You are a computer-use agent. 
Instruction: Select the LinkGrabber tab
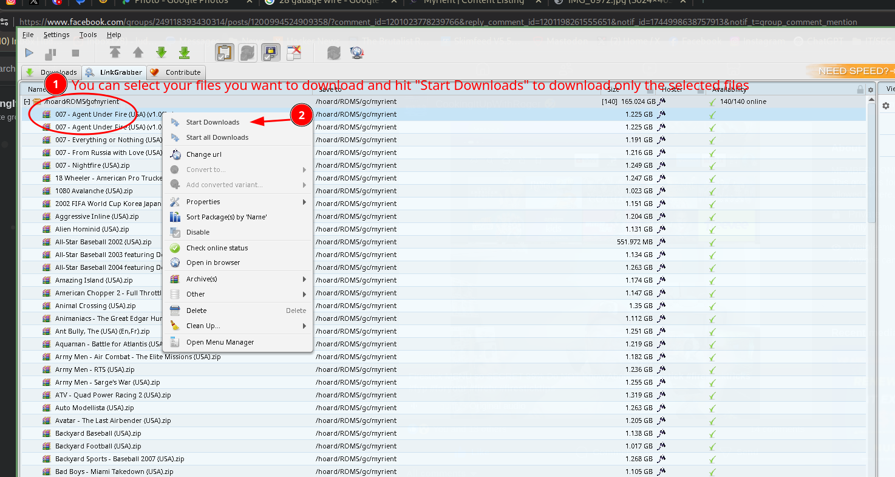point(114,72)
